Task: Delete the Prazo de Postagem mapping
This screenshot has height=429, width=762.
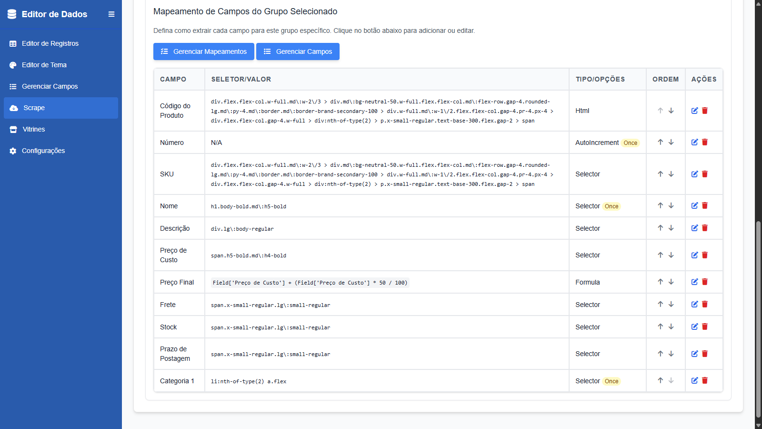Action: [x=705, y=354]
